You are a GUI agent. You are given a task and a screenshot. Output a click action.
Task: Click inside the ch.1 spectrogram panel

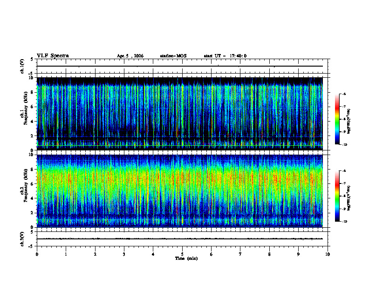click(180, 114)
